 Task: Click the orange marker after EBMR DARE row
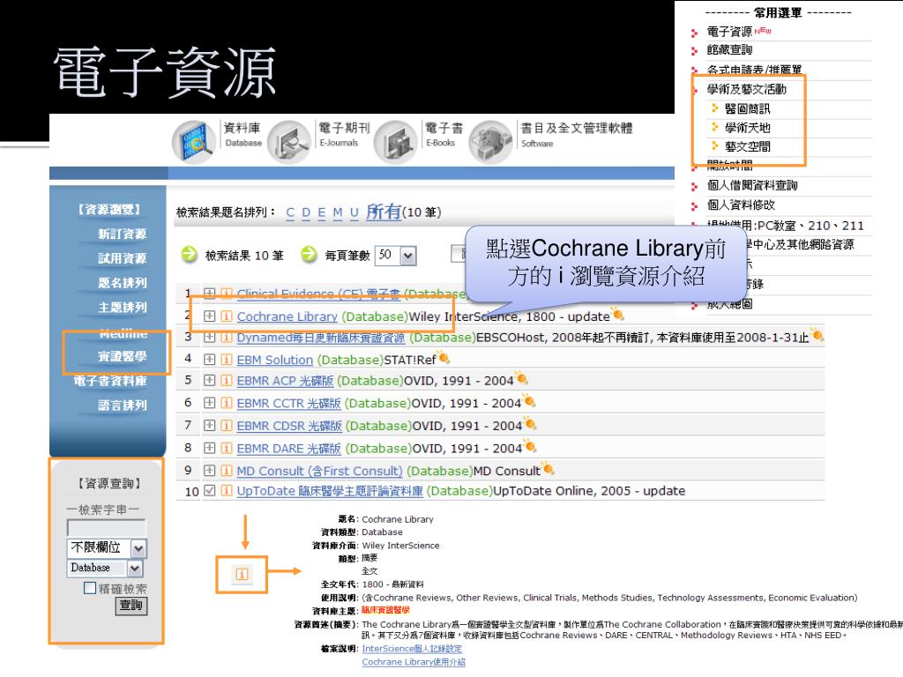pos(530,446)
